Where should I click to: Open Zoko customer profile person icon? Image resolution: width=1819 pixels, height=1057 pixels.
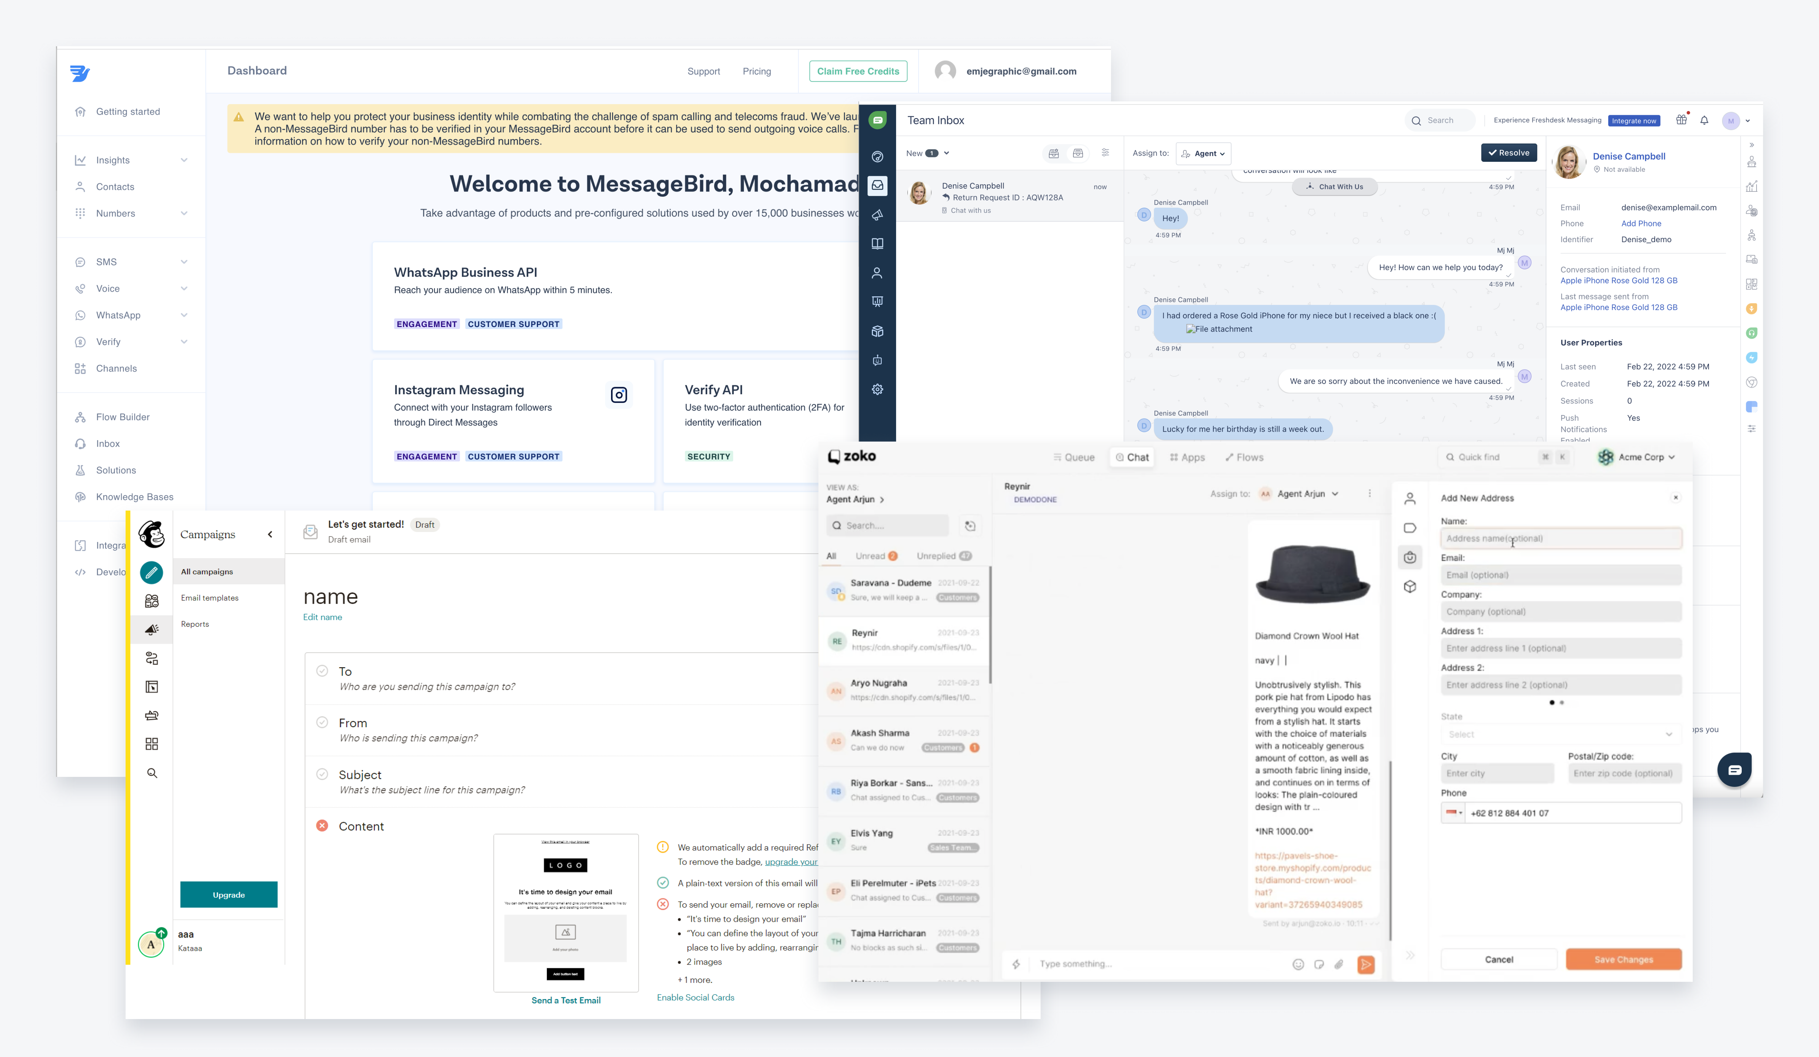click(x=1410, y=498)
